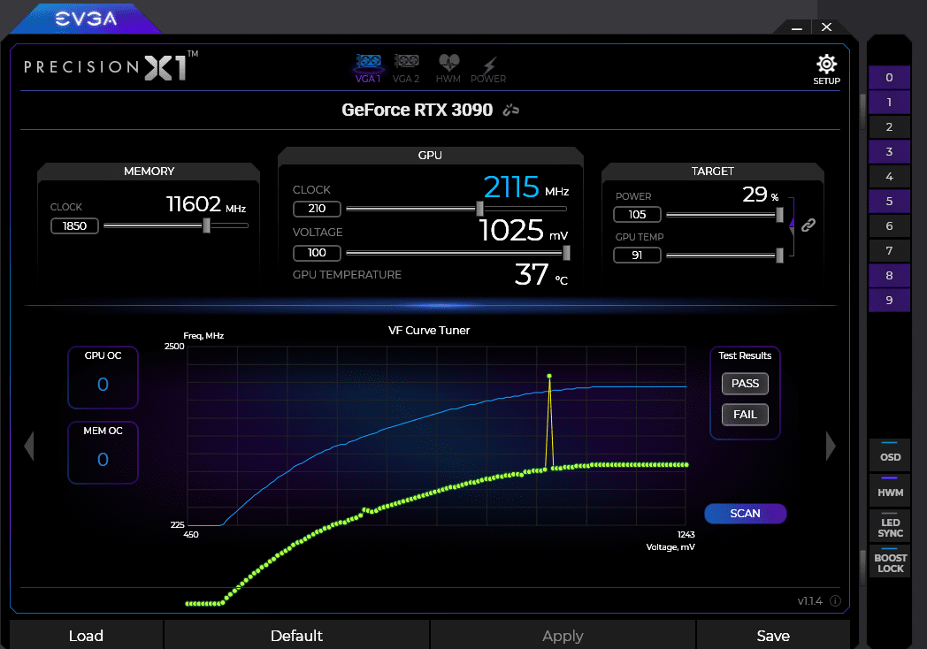This screenshot has height=649, width=927.
Task: Open the SETUP gear icon
Action: click(826, 69)
